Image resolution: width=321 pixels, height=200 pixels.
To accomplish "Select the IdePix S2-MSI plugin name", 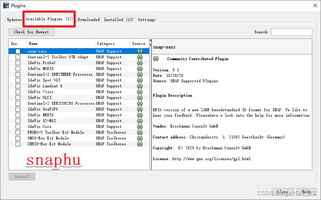I will (42, 121).
